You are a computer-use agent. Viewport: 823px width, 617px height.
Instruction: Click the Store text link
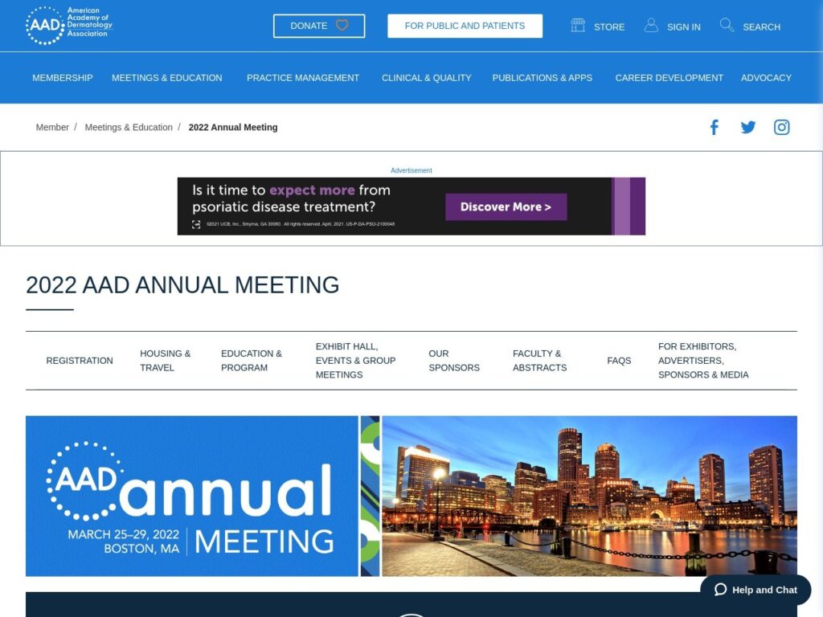(609, 27)
